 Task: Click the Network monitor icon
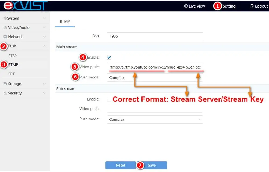(x=5, y=37)
